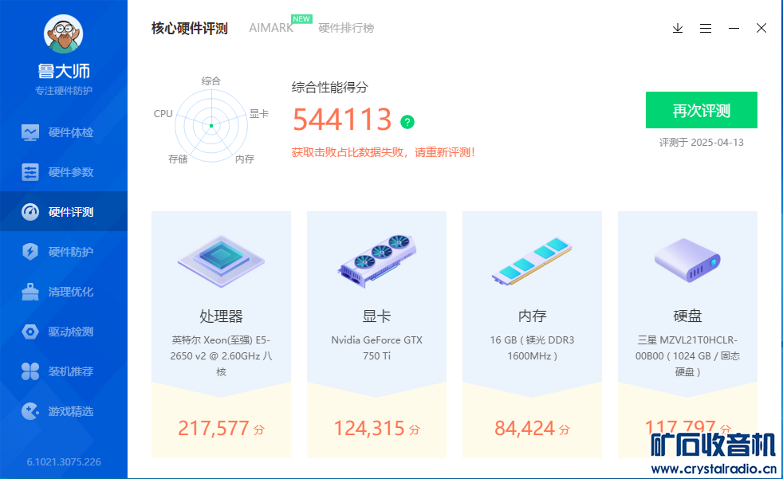The width and height of the screenshot is (783, 479).
Task: Click the 三星 MZVL21T0HCLR disk description
Action: click(x=687, y=355)
